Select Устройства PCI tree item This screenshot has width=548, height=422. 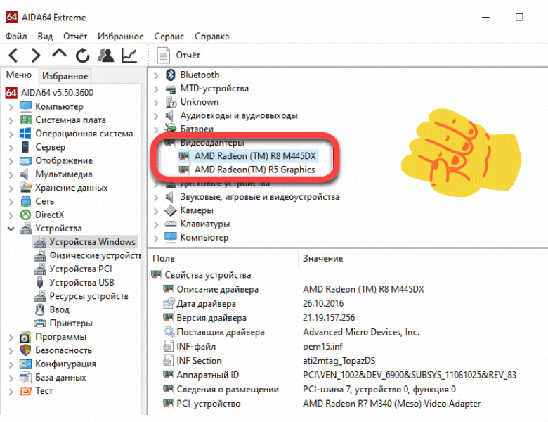[81, 269]
